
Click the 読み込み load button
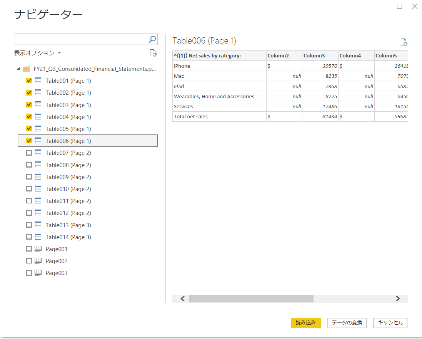[306, 323]
